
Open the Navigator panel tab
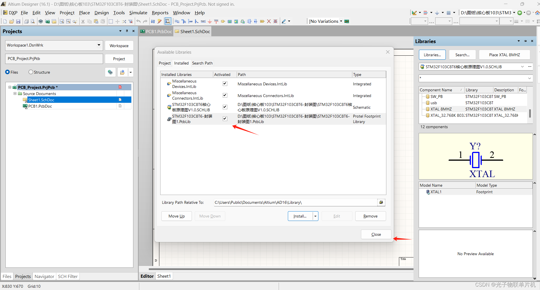(x=44, y=276)
